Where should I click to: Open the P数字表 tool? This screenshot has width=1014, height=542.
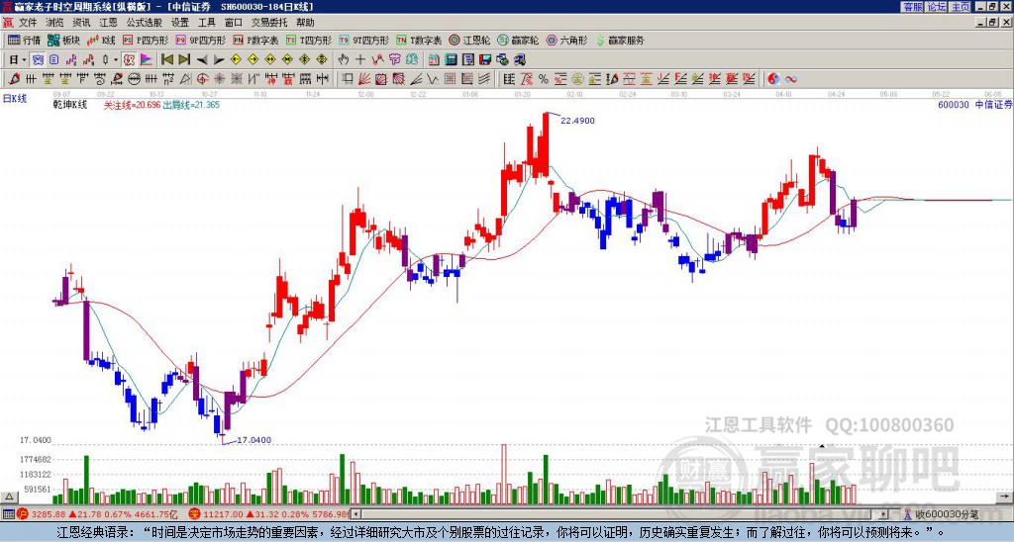pos(256,40)
